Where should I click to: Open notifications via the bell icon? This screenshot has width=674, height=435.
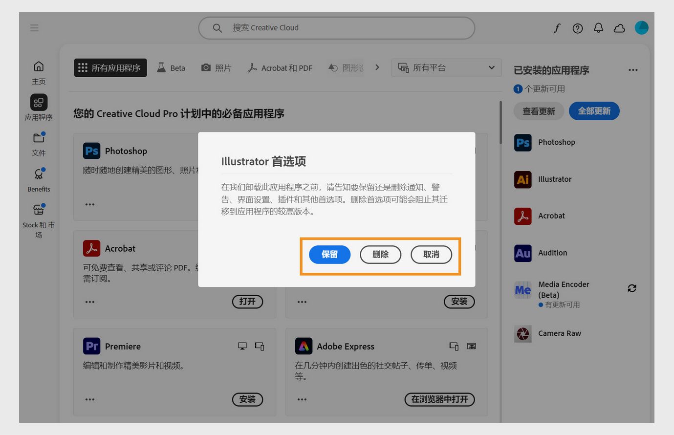[598, 28]
